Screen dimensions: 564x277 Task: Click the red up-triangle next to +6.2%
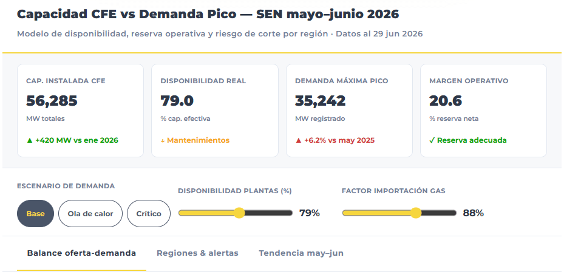tap(298, 140)
